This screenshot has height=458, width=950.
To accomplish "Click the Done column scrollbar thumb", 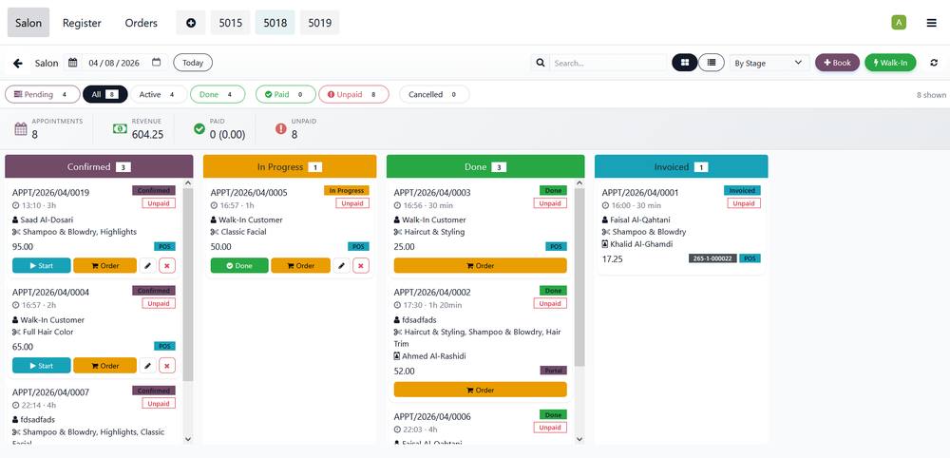I will pyautogui.click(x=579, y=277).
